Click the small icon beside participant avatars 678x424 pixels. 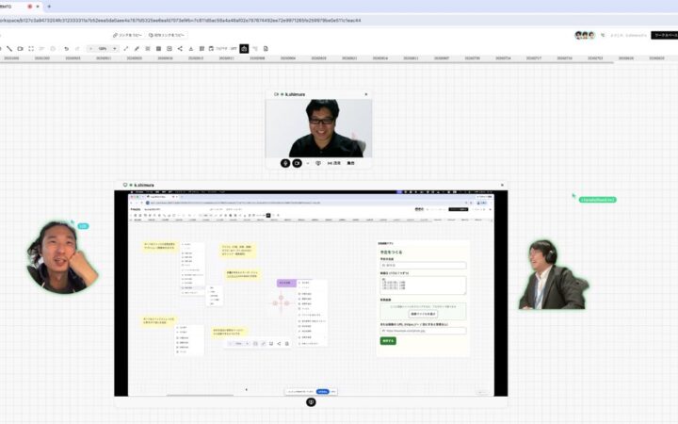pyautogui.click(x=603, y=35)
